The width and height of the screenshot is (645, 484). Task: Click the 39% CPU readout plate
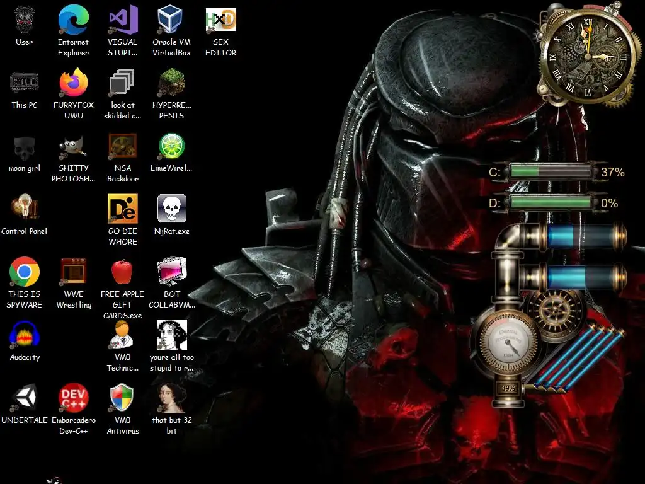coord(508,388)
